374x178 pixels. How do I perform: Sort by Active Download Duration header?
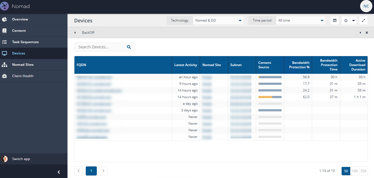[354, 65]
